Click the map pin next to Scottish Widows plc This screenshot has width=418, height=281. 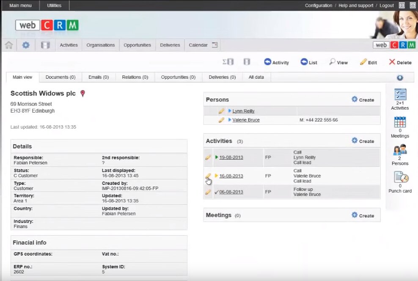click(82, 94)
